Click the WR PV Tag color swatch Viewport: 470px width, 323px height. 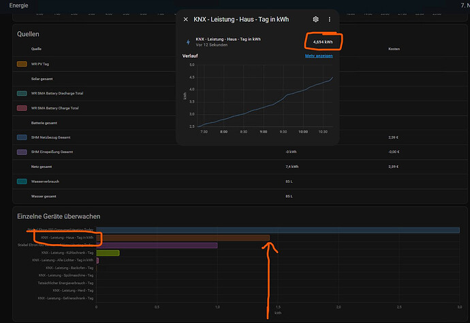coord(22,64)
